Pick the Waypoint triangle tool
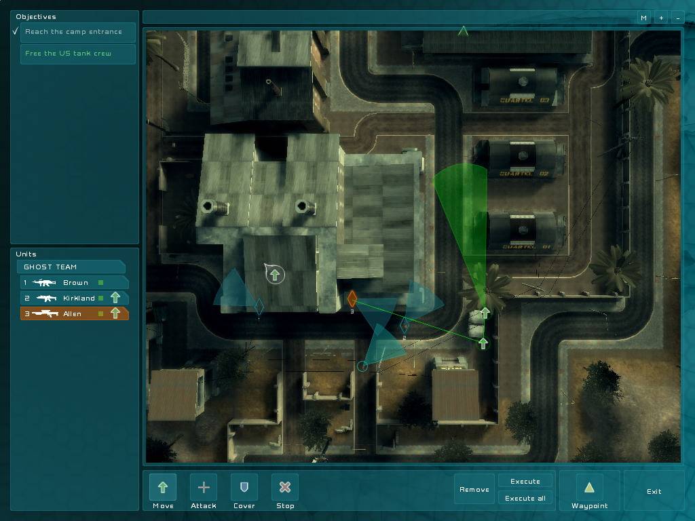 (x=589, y=487)
